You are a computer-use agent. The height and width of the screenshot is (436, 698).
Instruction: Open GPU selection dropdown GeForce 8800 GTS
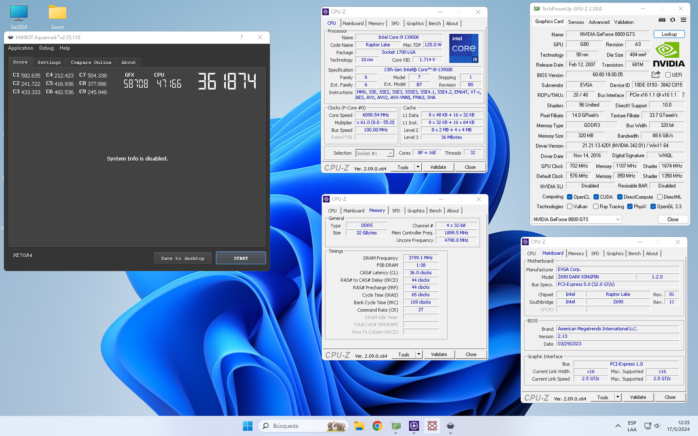(576, 219)
